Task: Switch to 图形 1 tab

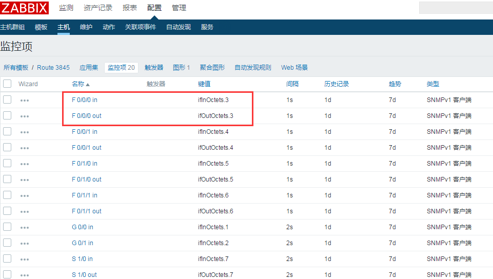Action: coord(182,68)
